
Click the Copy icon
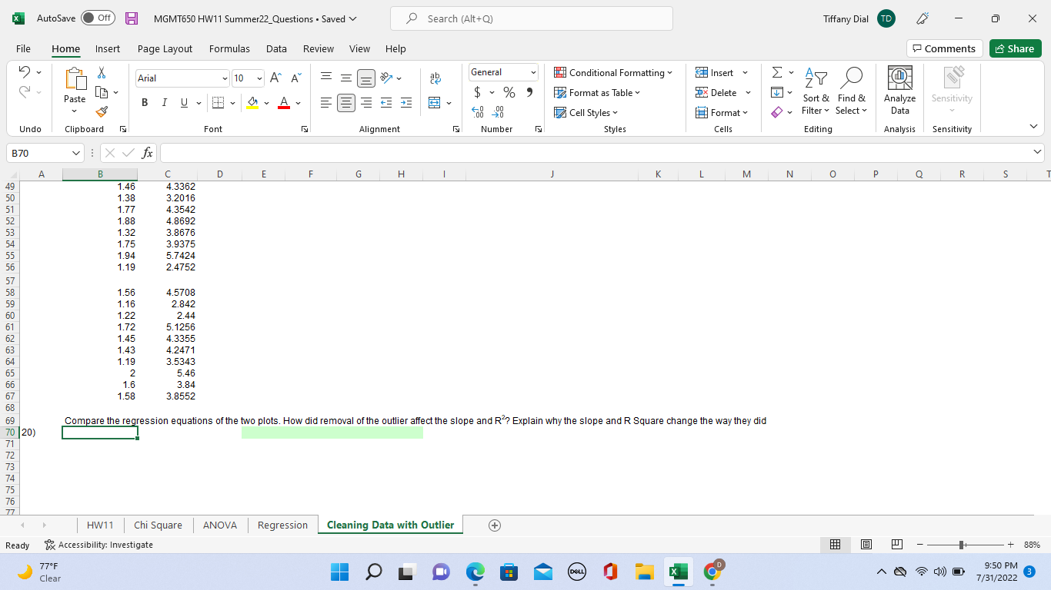tap(101, 93)
